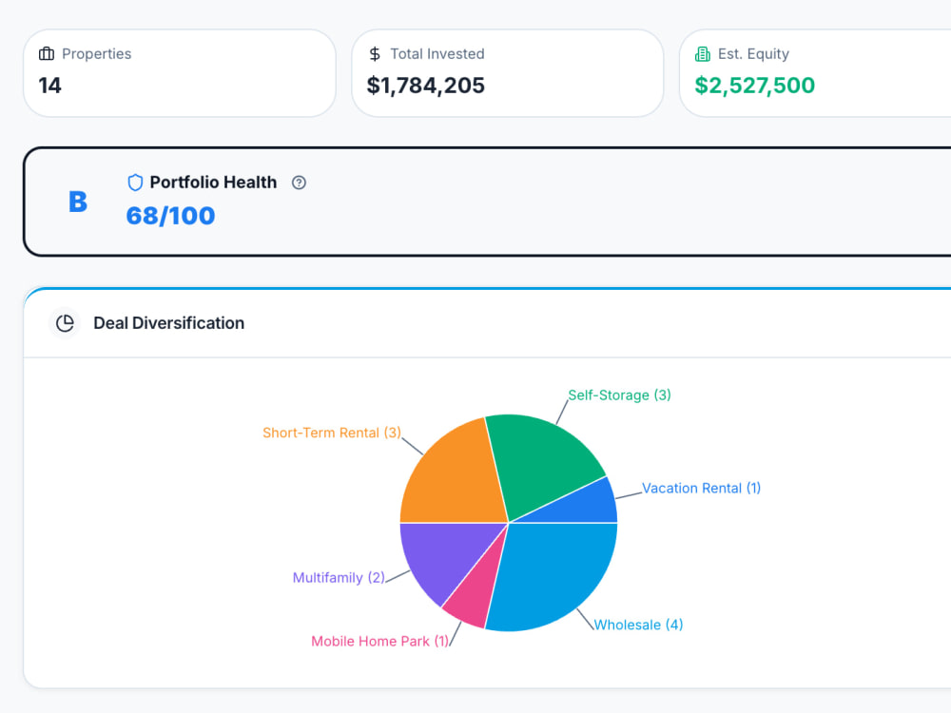Select the pink Mobile Home Park slice

coord(479,597)
